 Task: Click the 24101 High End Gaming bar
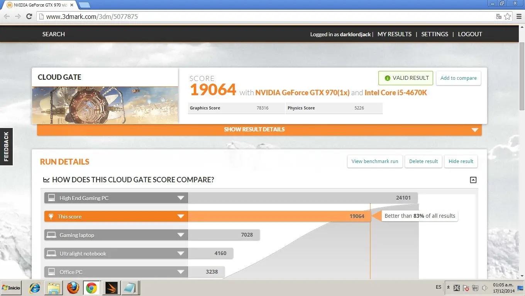(303, 198)
